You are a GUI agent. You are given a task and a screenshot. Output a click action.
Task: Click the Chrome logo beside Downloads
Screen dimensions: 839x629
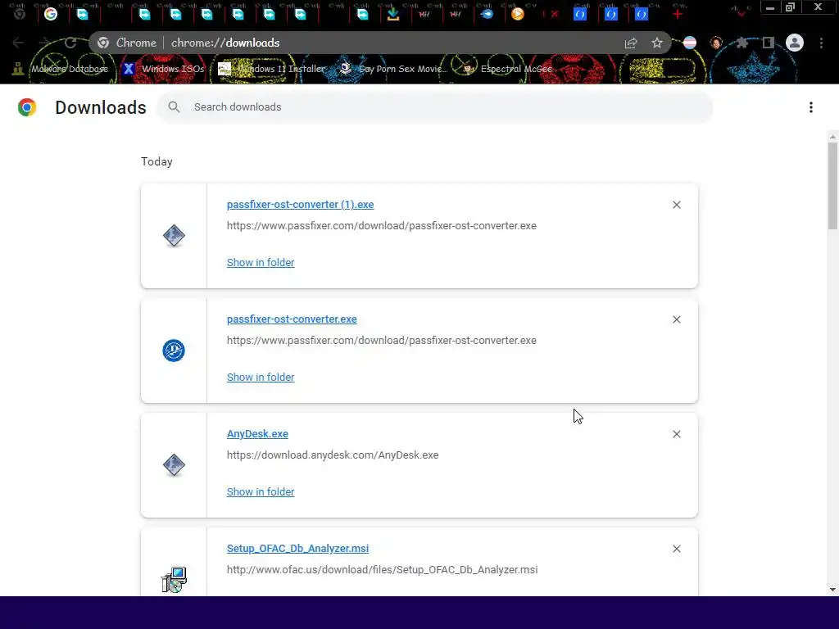coord(27,107)
